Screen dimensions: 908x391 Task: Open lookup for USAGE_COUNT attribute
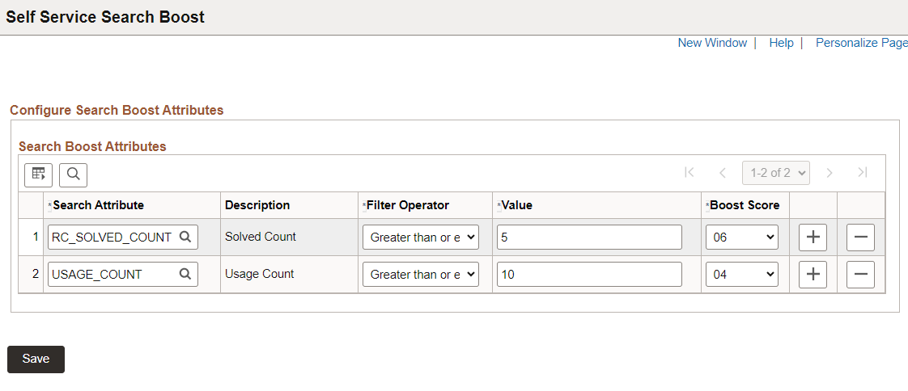pyautogui.click(x=185, y=274)
